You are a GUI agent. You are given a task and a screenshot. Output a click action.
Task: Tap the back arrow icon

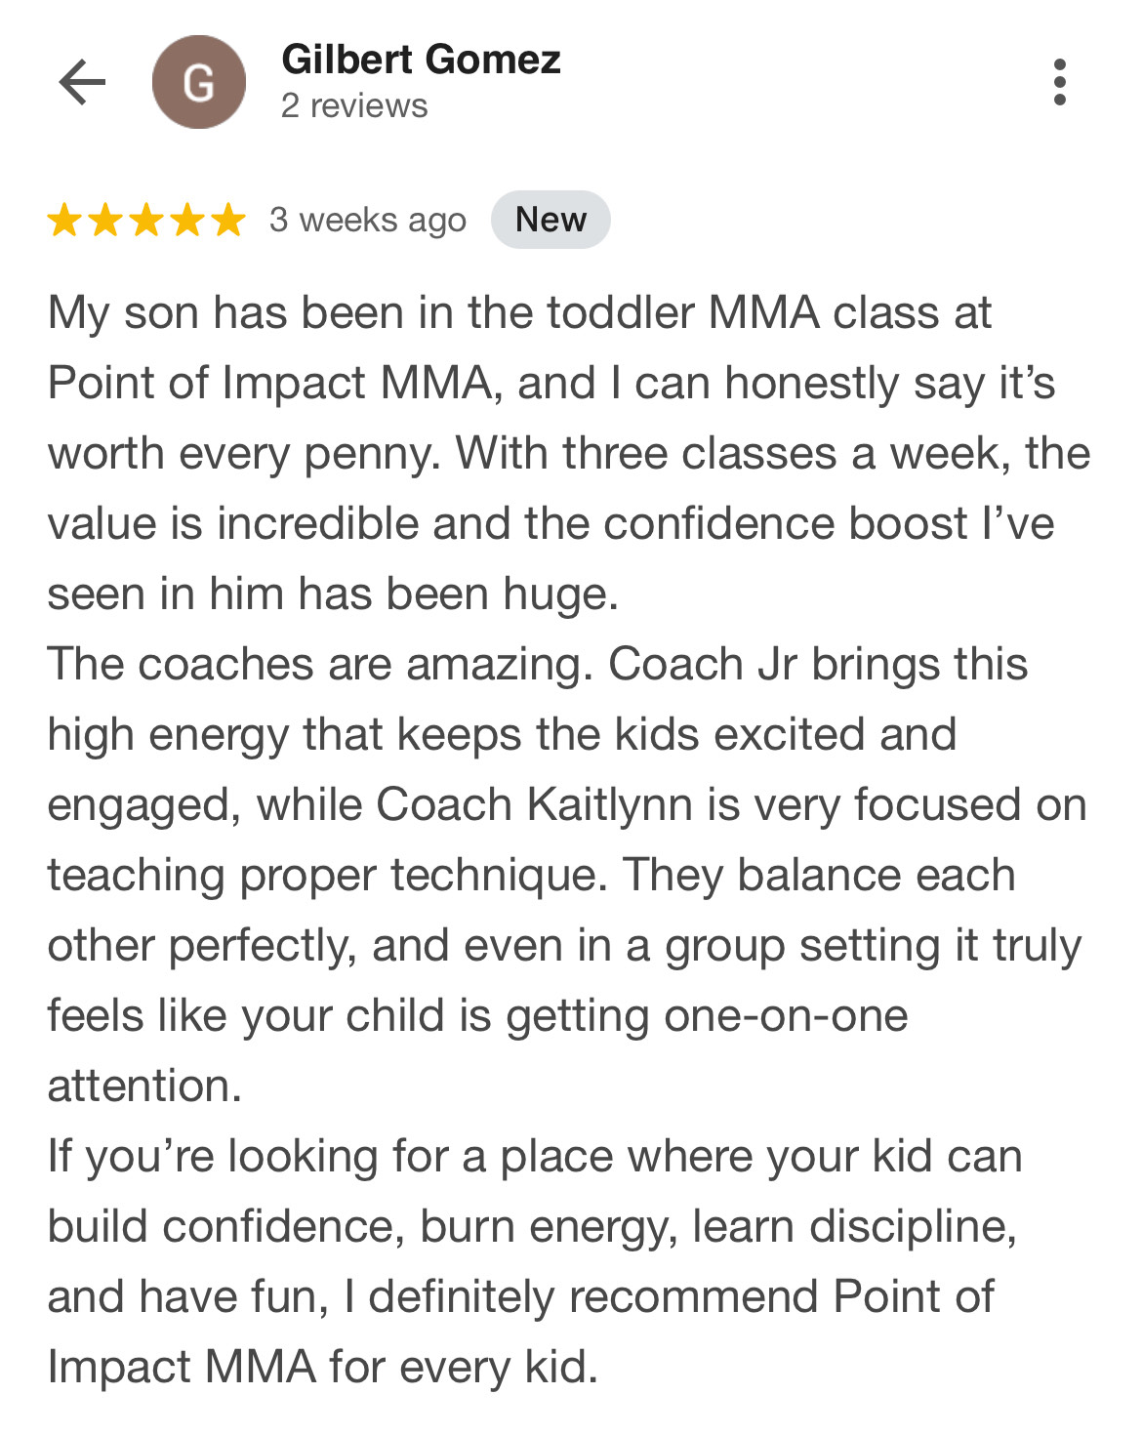coord(82,82)
